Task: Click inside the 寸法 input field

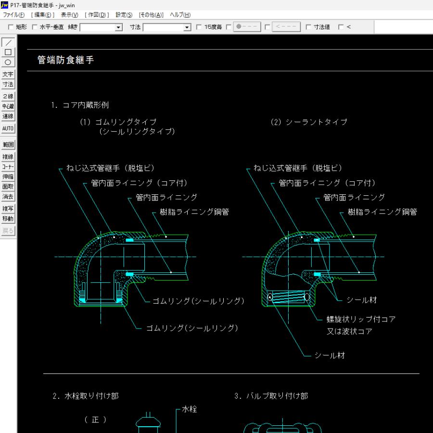Action: click(164, 27)
